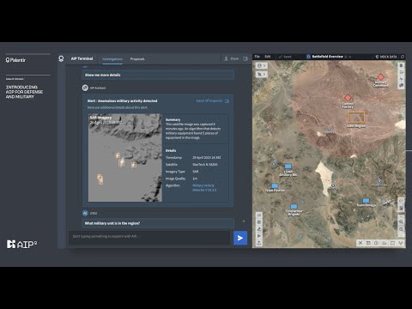The width and height of the screenshot is (412, 309).
Task: Click the hand-off to inspector icon
Action: point(227,101)
